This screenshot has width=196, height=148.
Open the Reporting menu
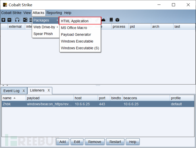click(54, 13)
